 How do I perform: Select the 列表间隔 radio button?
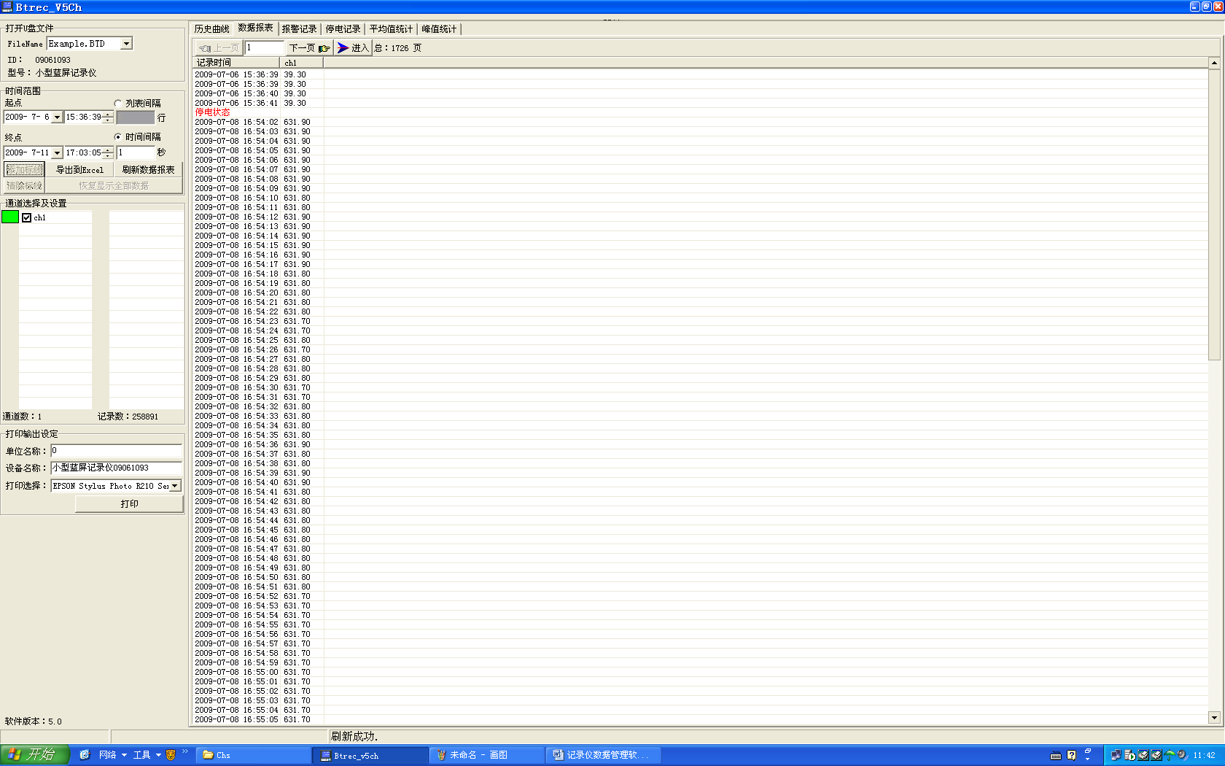click(x=118, y=104)
